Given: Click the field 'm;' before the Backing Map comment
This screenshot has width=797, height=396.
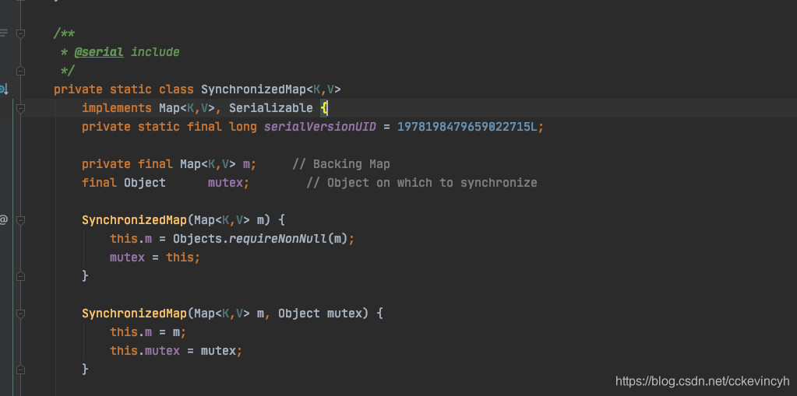Looking at the screenshot, I should tap(249, 164).
